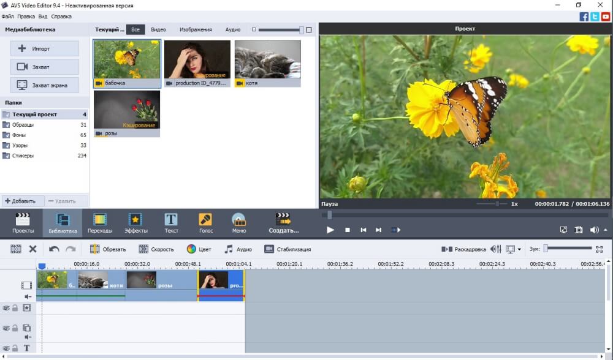Lock the video effects track

coord(15,308)
